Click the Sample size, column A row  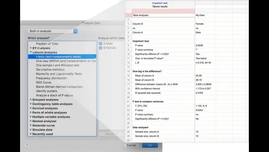tap(163, 132)
